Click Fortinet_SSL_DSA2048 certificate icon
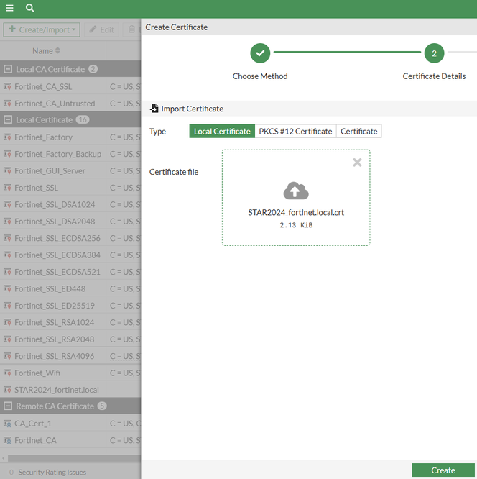 (7, 222)
